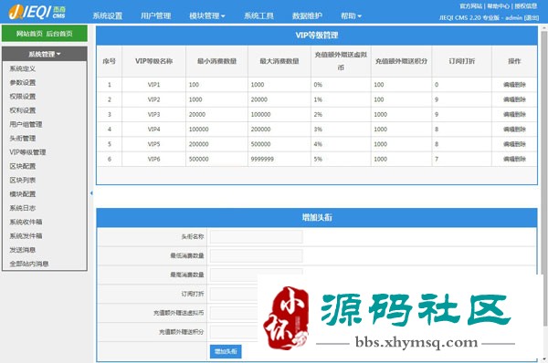Image resolution: width=548 pixels, height=363 pixels.
Task: Open 系统收件箱 in the sidebar
Action: click(x=26, y=222)
